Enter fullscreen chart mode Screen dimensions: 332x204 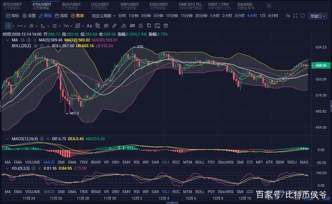pyautogui.click(x=295, y=16)
